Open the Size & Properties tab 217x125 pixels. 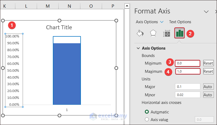coord(167,33)
